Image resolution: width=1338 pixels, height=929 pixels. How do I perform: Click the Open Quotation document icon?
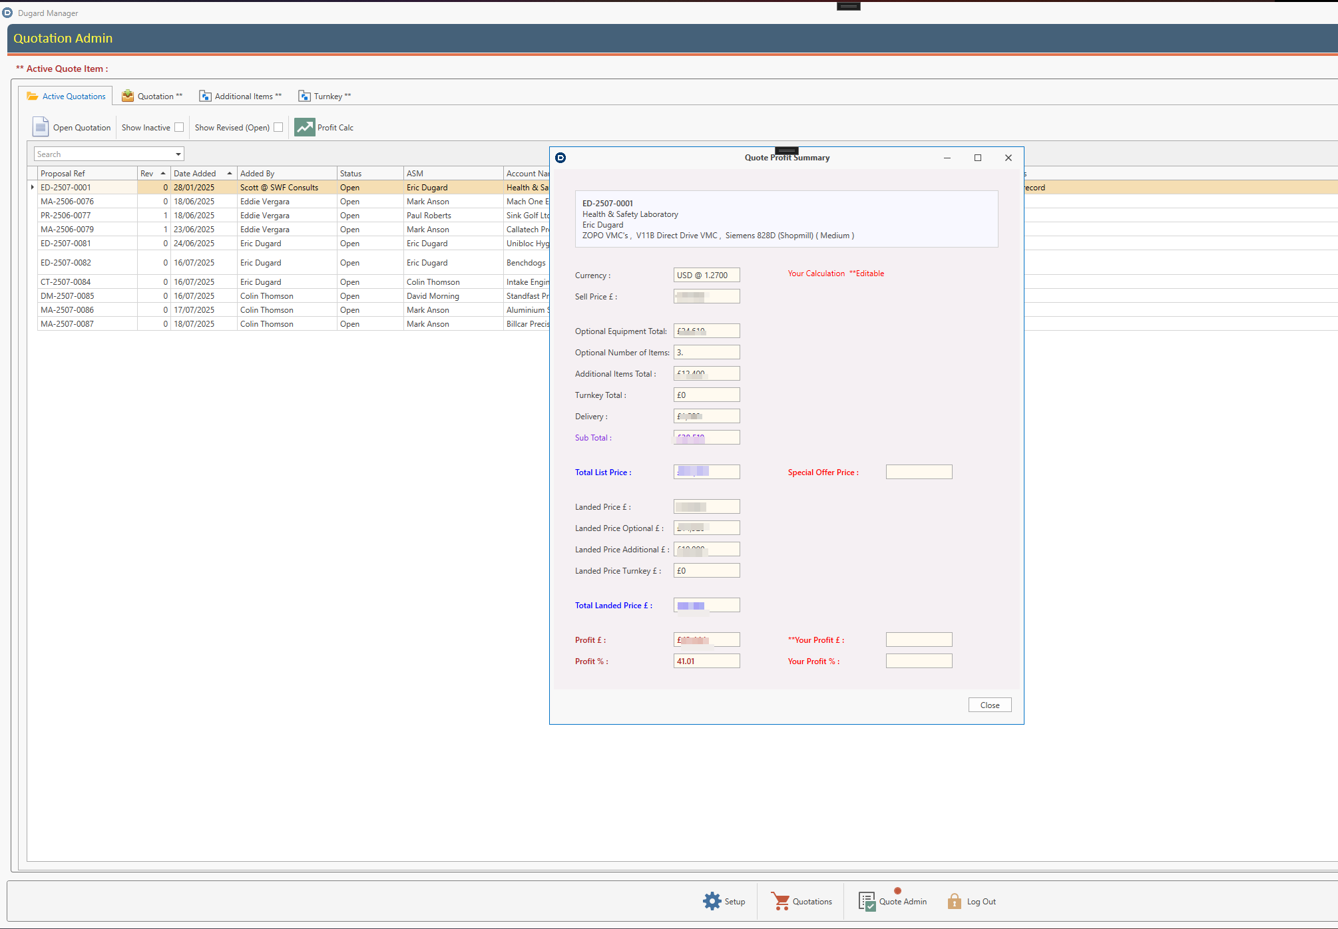point(41,127)
